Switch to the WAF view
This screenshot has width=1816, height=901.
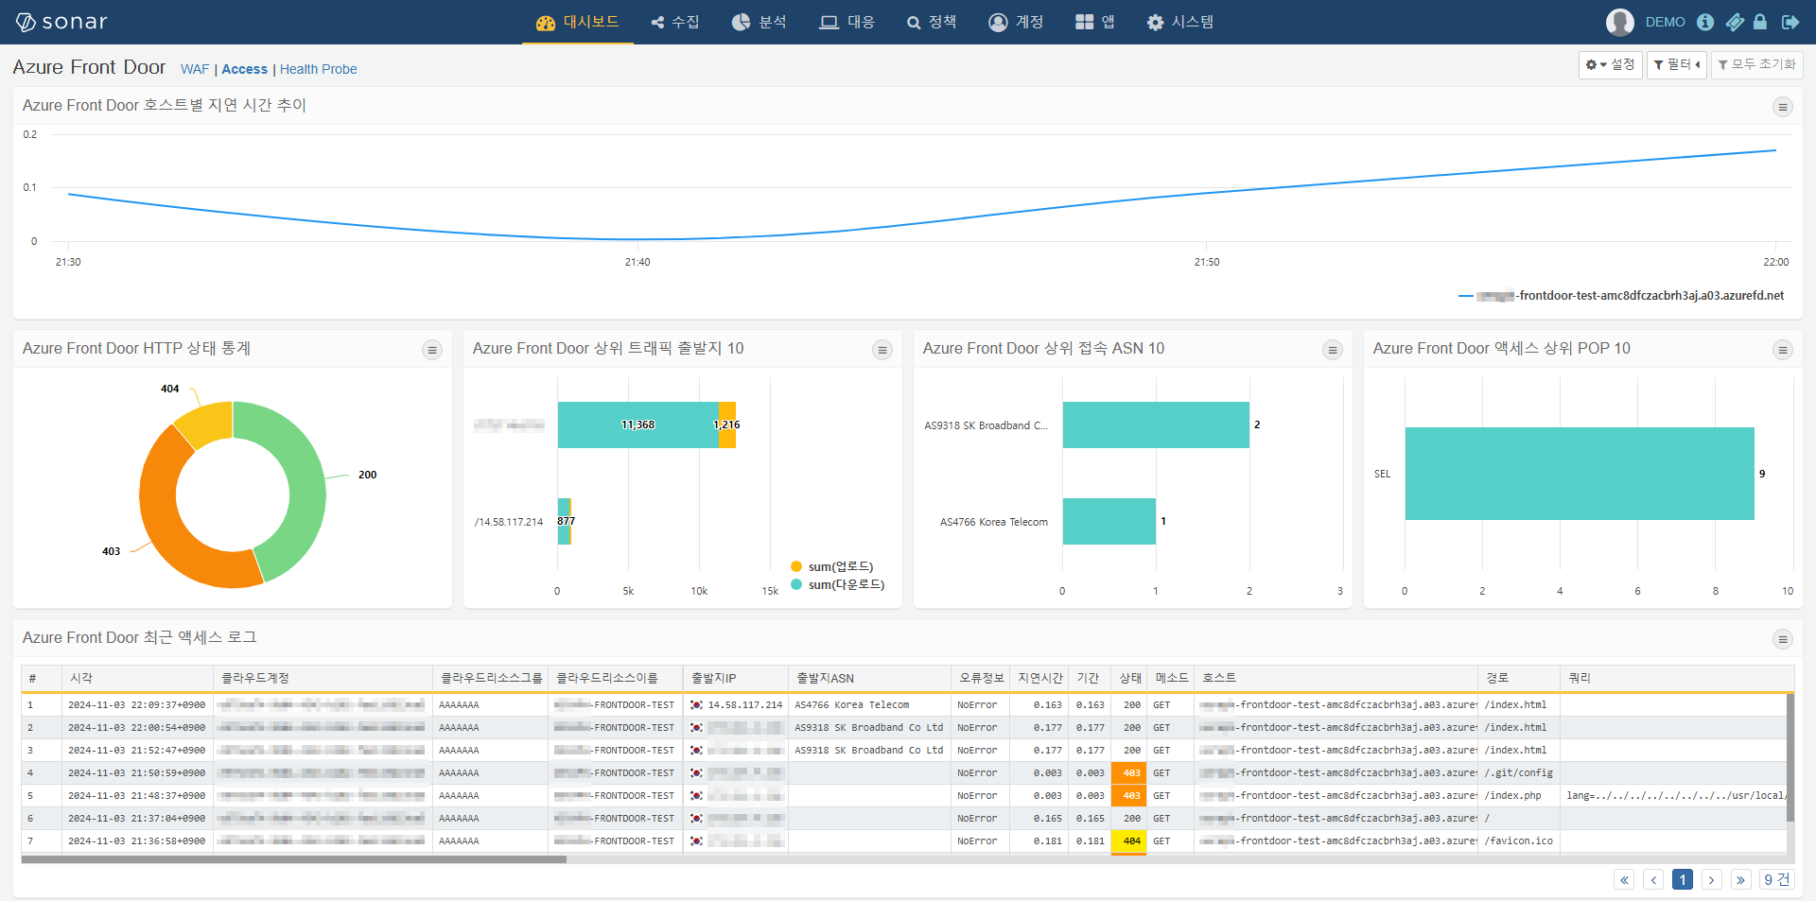pos(195,69)
